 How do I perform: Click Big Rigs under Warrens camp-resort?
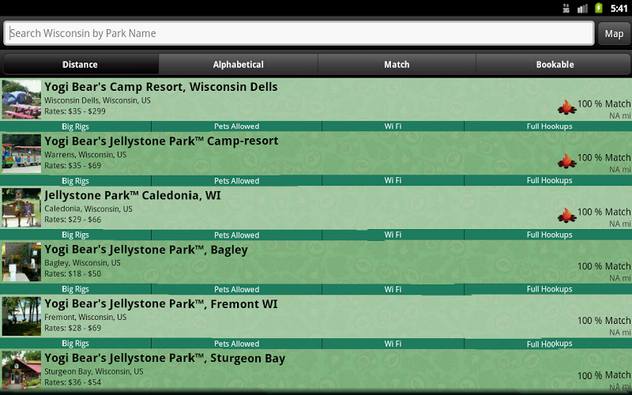coord(75,181)
